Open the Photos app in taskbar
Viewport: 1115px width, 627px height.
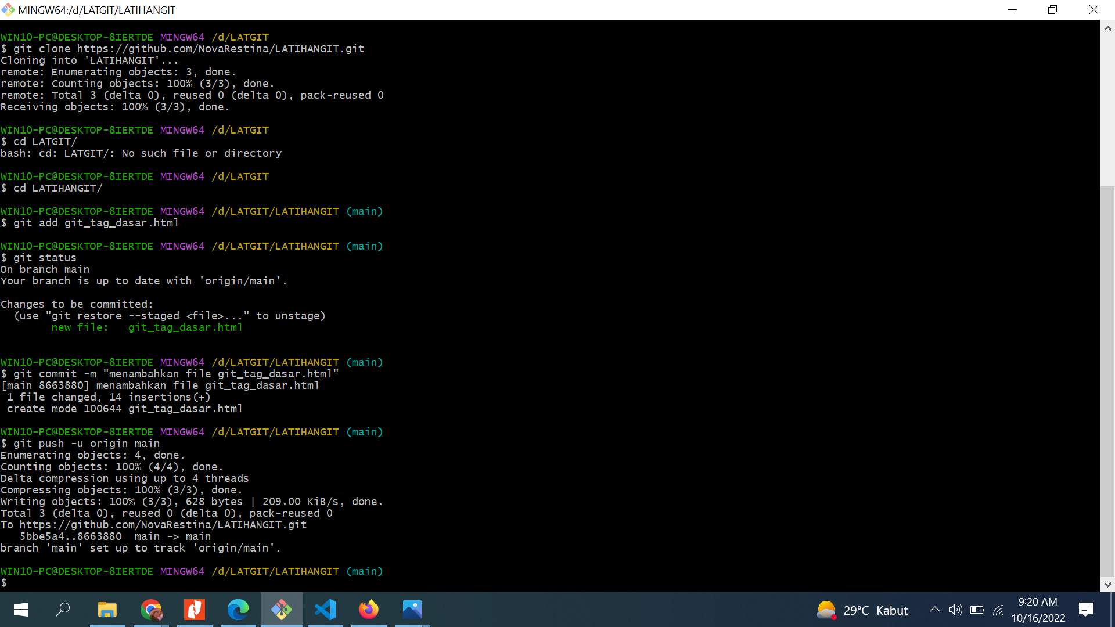pos(412,610)
